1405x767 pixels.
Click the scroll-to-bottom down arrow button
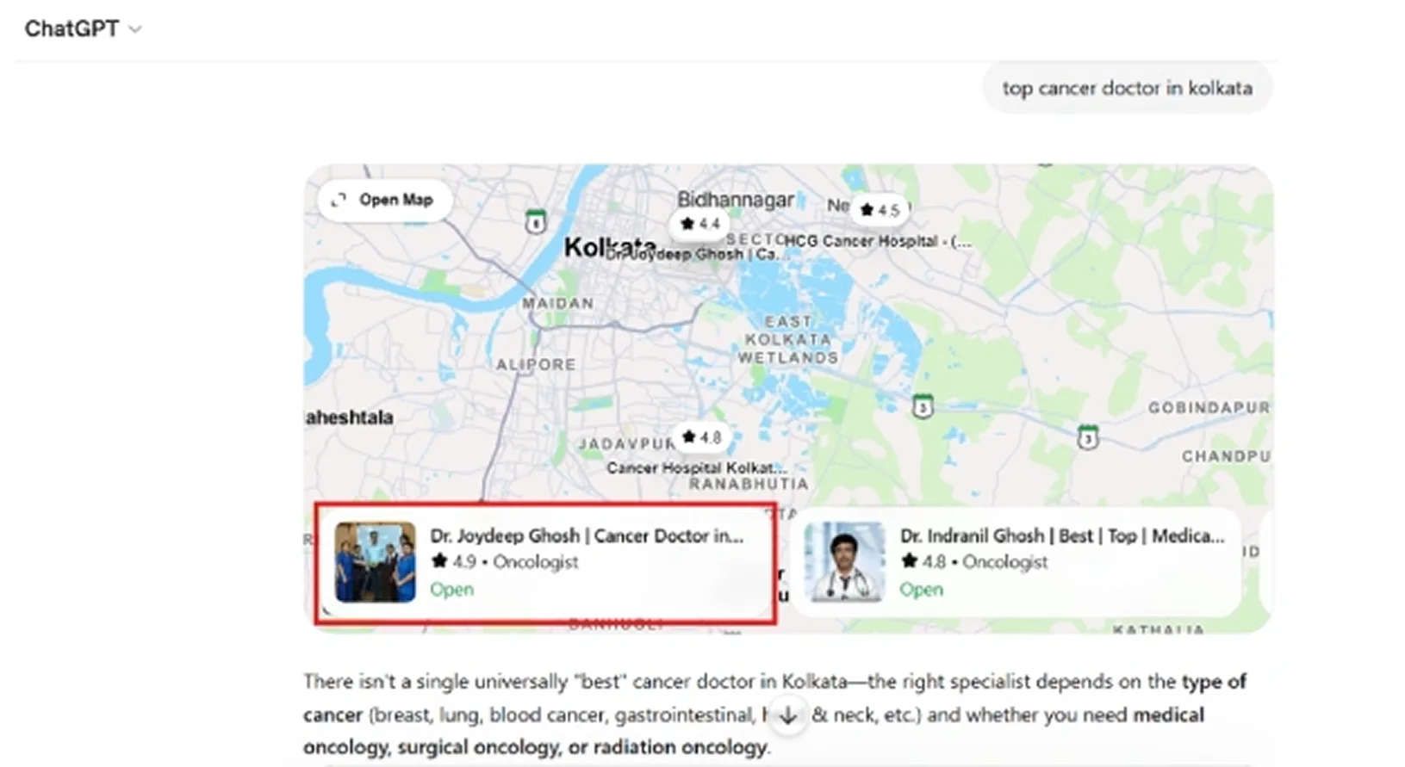tap(787, 715)
